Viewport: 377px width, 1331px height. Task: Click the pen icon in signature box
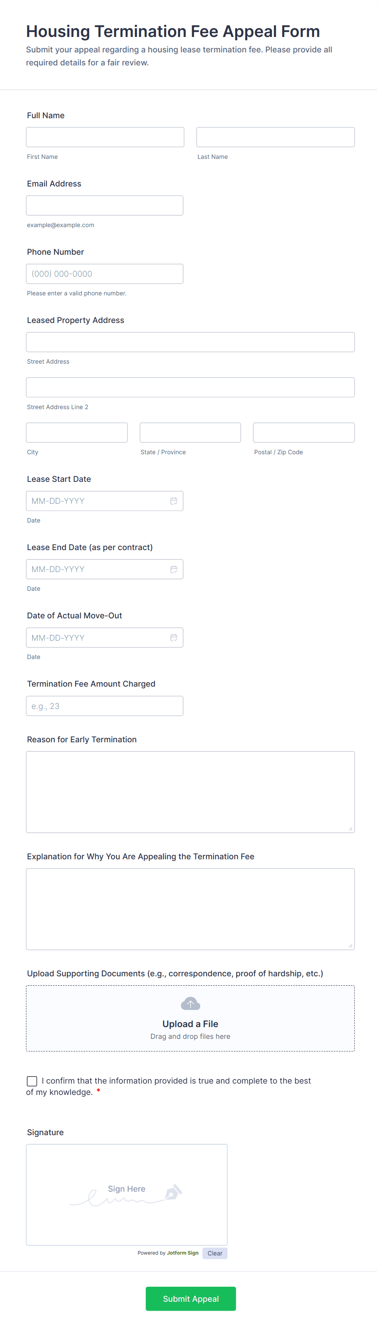[173, 1192]
